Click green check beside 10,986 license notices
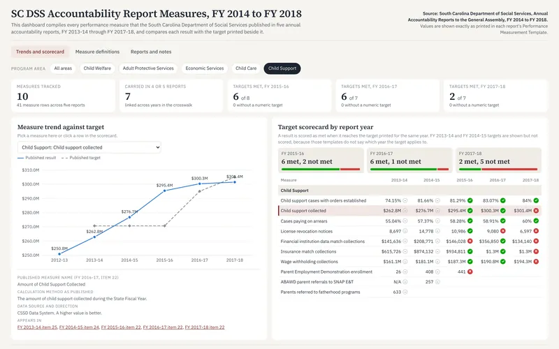The height and width of the screenshot is (349, 559). 470,231
